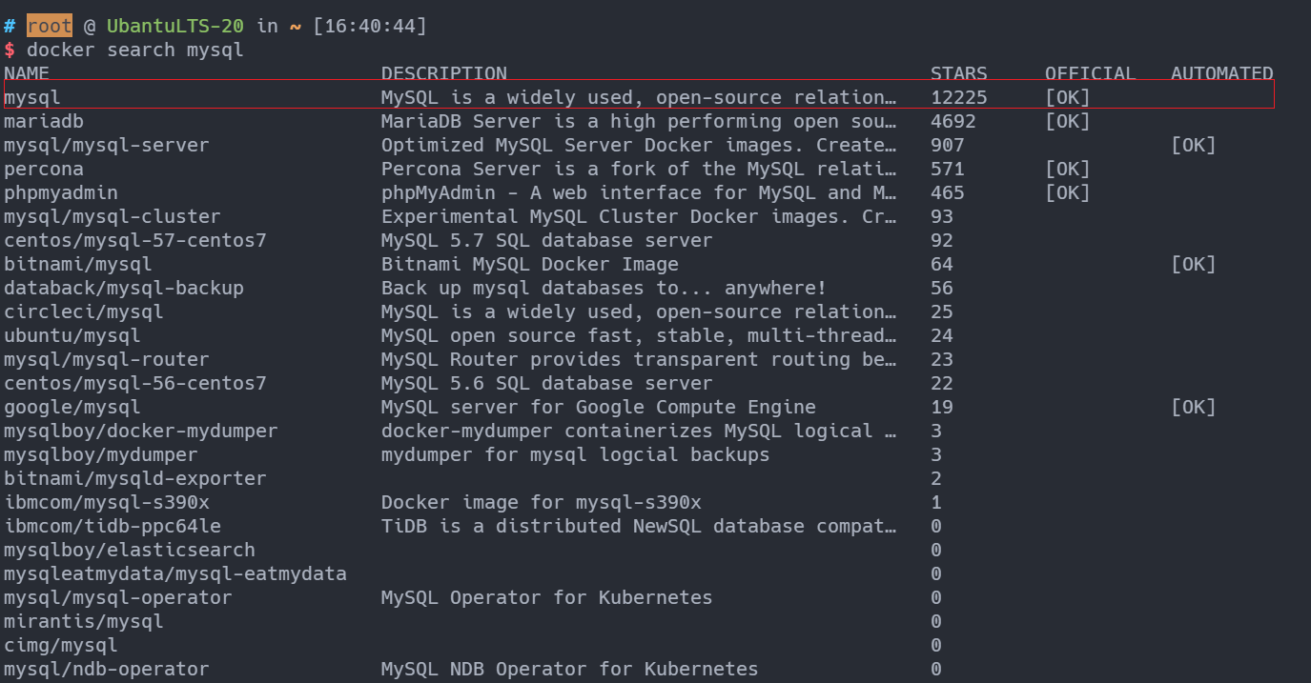
Task: Click the mysql/ndb-operator image name
Action: click(x=107, y=669)
